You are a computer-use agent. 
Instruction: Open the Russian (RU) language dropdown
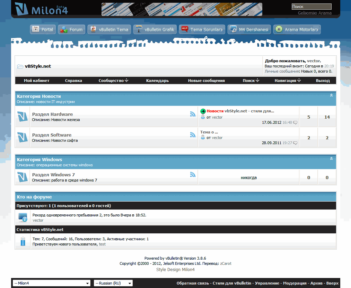click(x=113, y=283)
